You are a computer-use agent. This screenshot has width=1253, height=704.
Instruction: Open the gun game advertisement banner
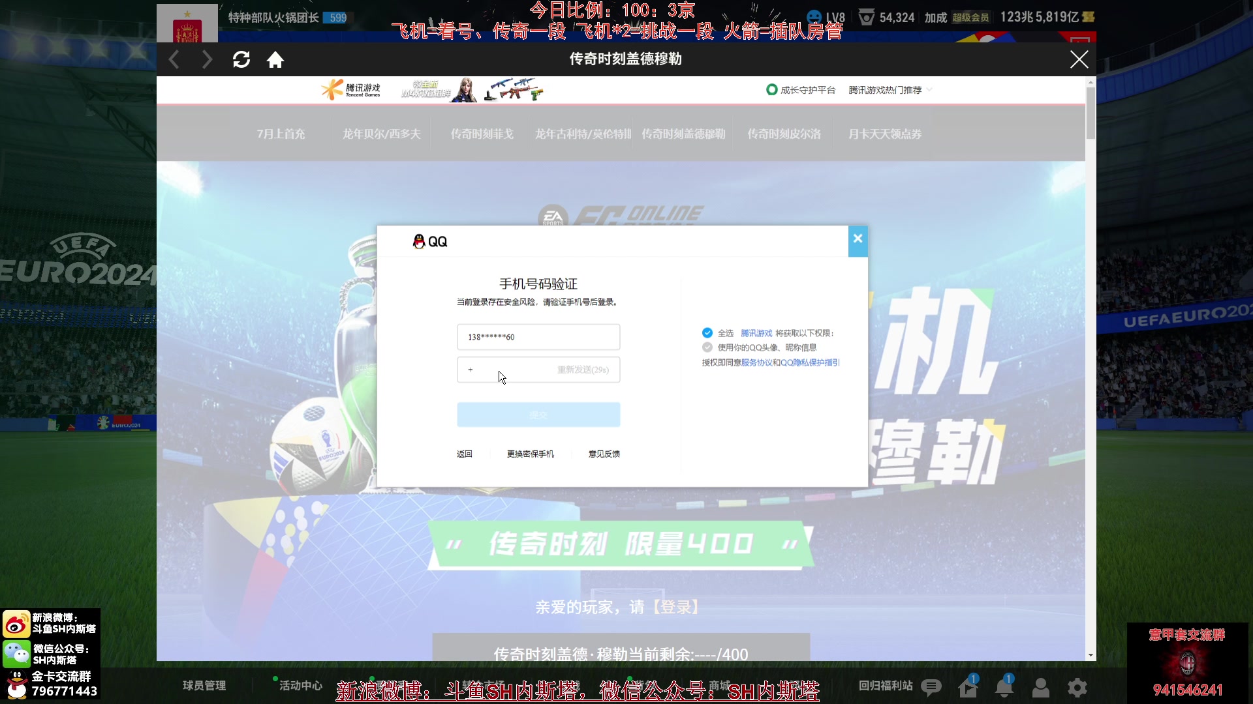pos(472,90)
